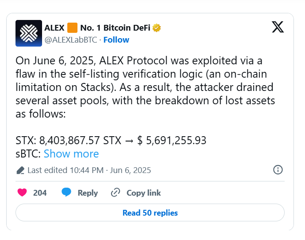Click the STX loss amount line
This screenshot has height=240, width=305.
click(x=111, y=140)
